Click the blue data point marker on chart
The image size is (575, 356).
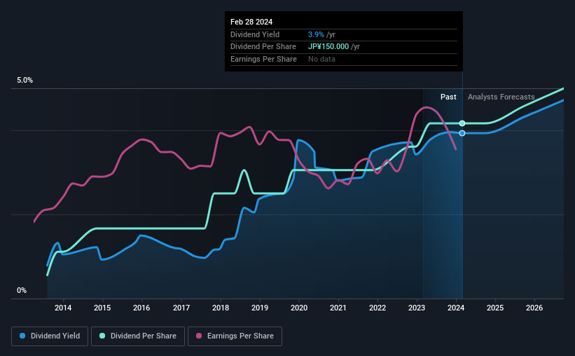point(462,133)
